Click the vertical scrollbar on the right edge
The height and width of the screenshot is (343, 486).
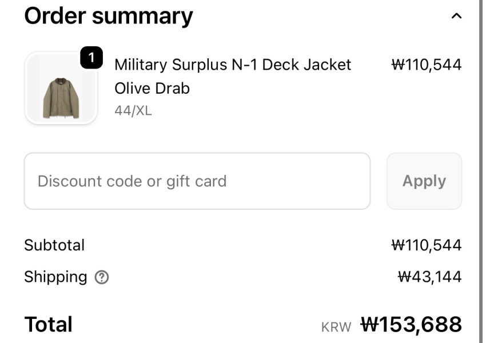tap(481, 171)
